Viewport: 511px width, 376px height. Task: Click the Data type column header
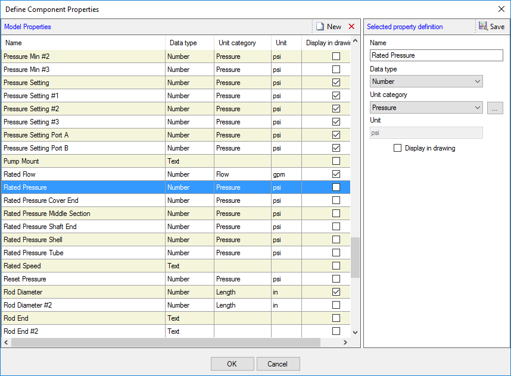pyautogui.click(x=189, y=43)
